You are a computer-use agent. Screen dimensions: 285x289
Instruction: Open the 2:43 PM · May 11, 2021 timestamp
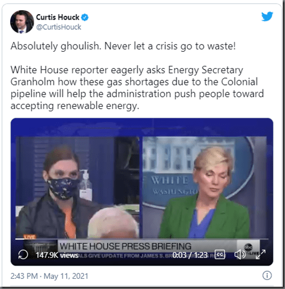point(49,276)
